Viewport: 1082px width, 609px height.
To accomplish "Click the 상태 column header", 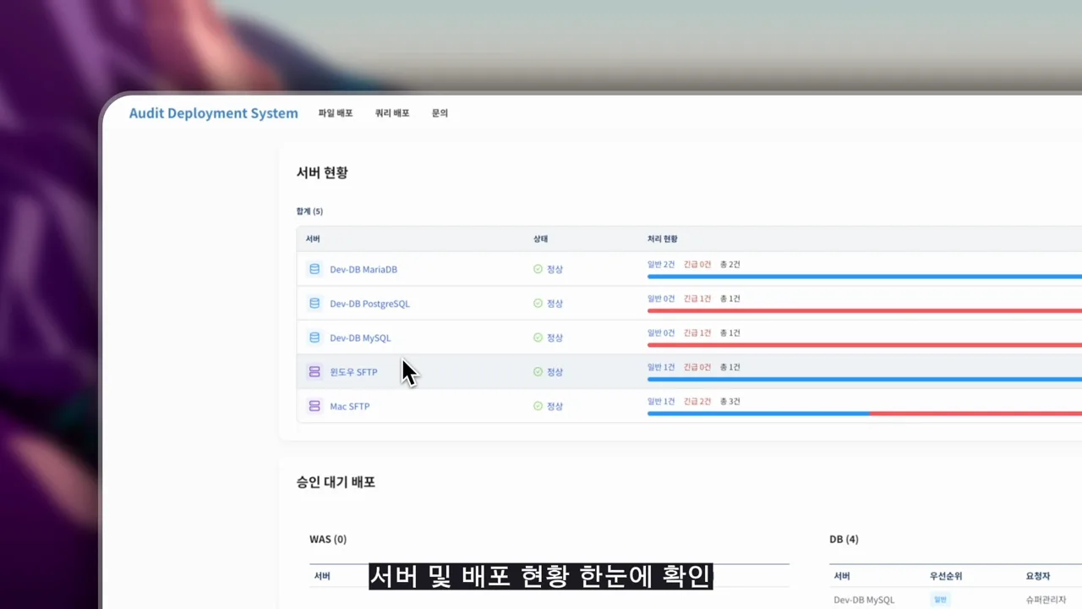I will (540, 239).
